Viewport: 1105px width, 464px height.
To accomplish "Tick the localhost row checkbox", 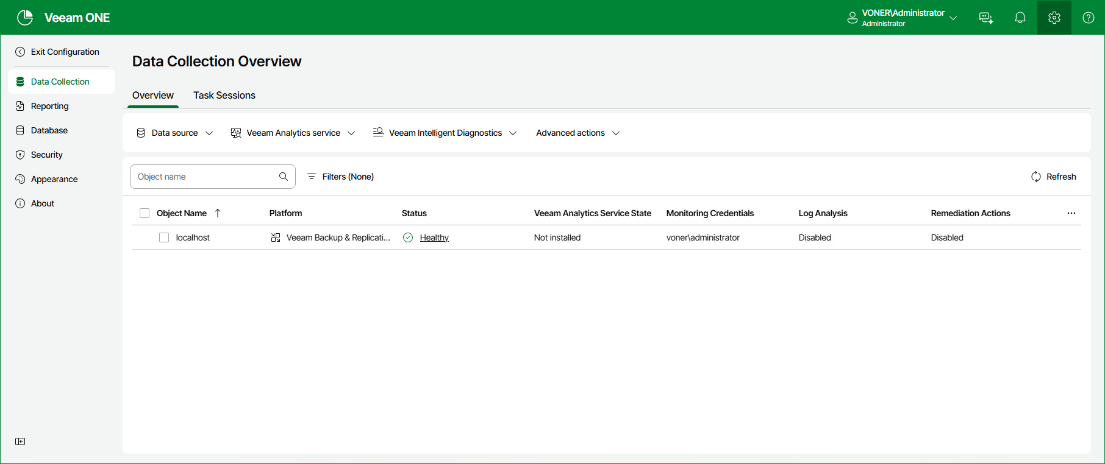I will click(x=164, y=237).
